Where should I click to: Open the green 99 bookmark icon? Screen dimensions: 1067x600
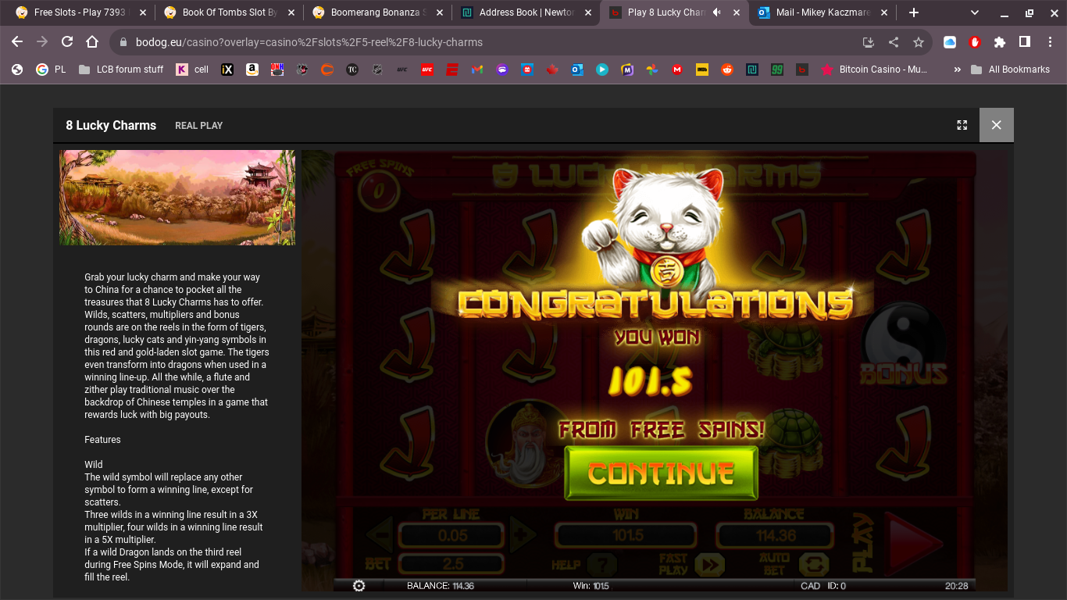tap(777, 70)
